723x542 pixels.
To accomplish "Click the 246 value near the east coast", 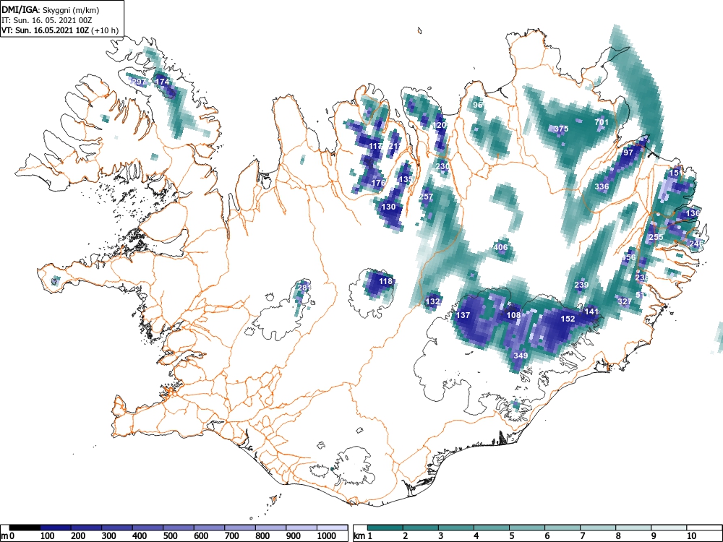I will pos(696,244).
